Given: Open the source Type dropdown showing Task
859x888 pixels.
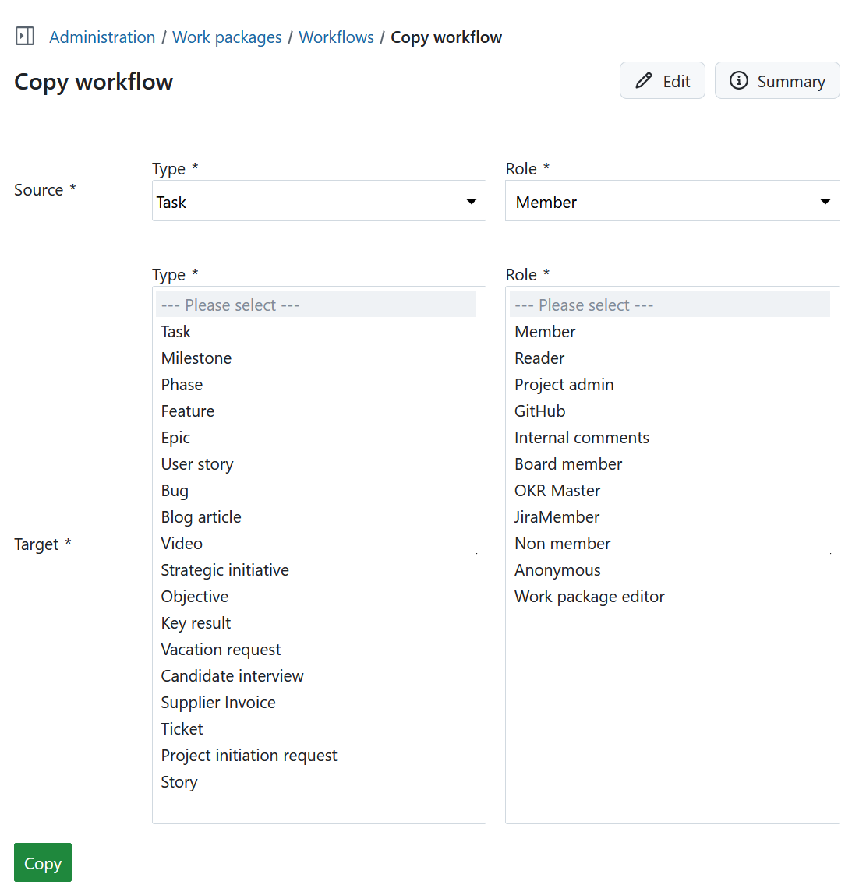Looking at the screenshot, I should (x=319, y=201).
